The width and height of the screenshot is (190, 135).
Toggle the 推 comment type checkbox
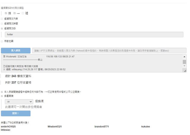[6, 13]
